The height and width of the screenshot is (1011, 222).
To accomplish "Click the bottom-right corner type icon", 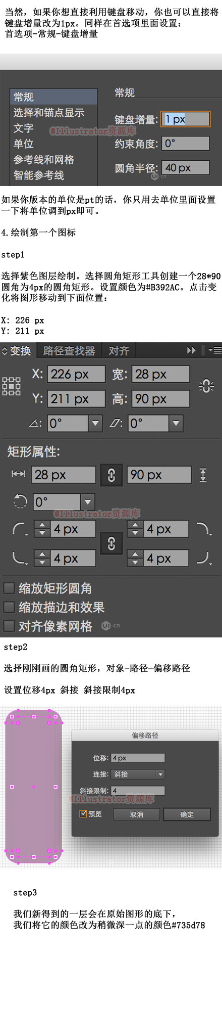I will tap(203, 558).
